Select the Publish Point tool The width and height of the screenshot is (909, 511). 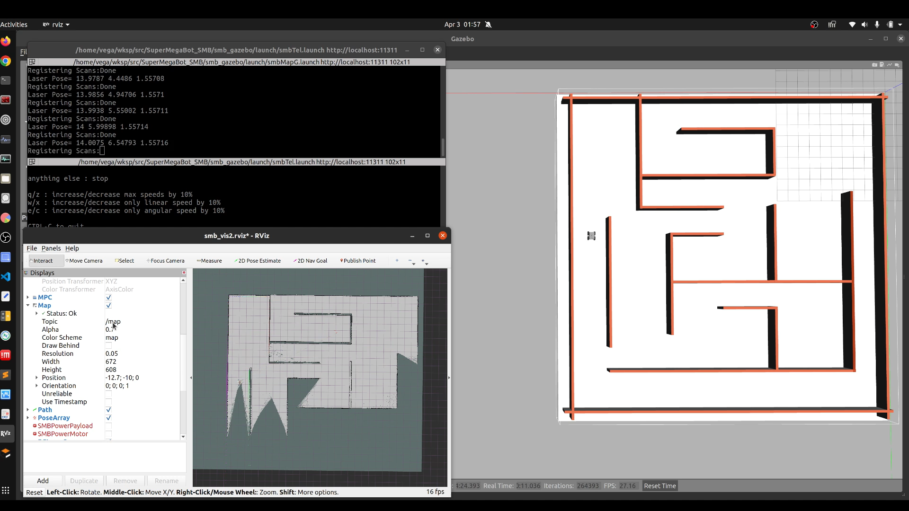(x=358, y=261)
